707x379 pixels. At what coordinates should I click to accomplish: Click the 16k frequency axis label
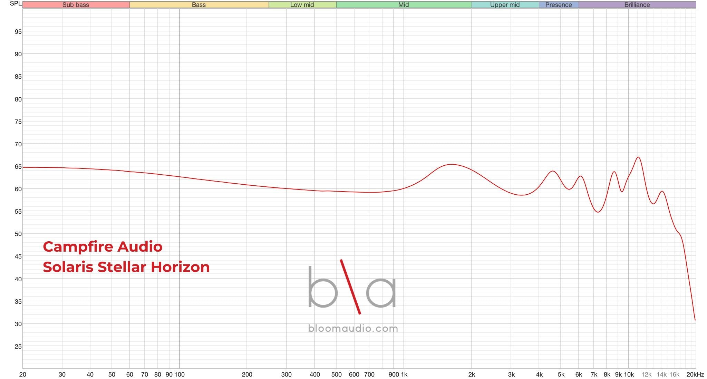[x=675, y=375]
